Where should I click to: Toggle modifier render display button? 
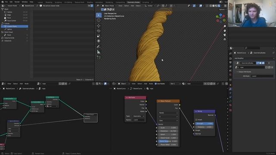coord(263,63)
